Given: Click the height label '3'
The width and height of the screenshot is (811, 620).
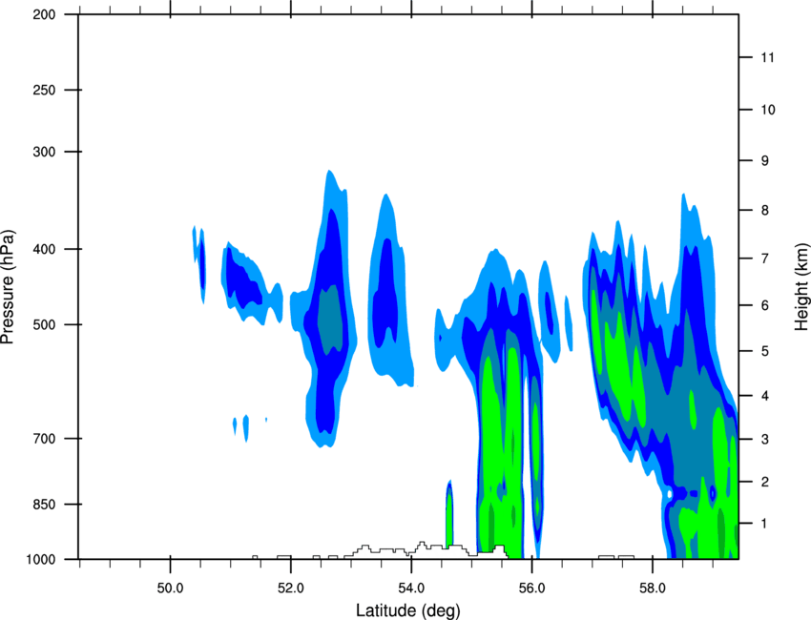Looking at the screenshot, I should [x=765, y=440].
